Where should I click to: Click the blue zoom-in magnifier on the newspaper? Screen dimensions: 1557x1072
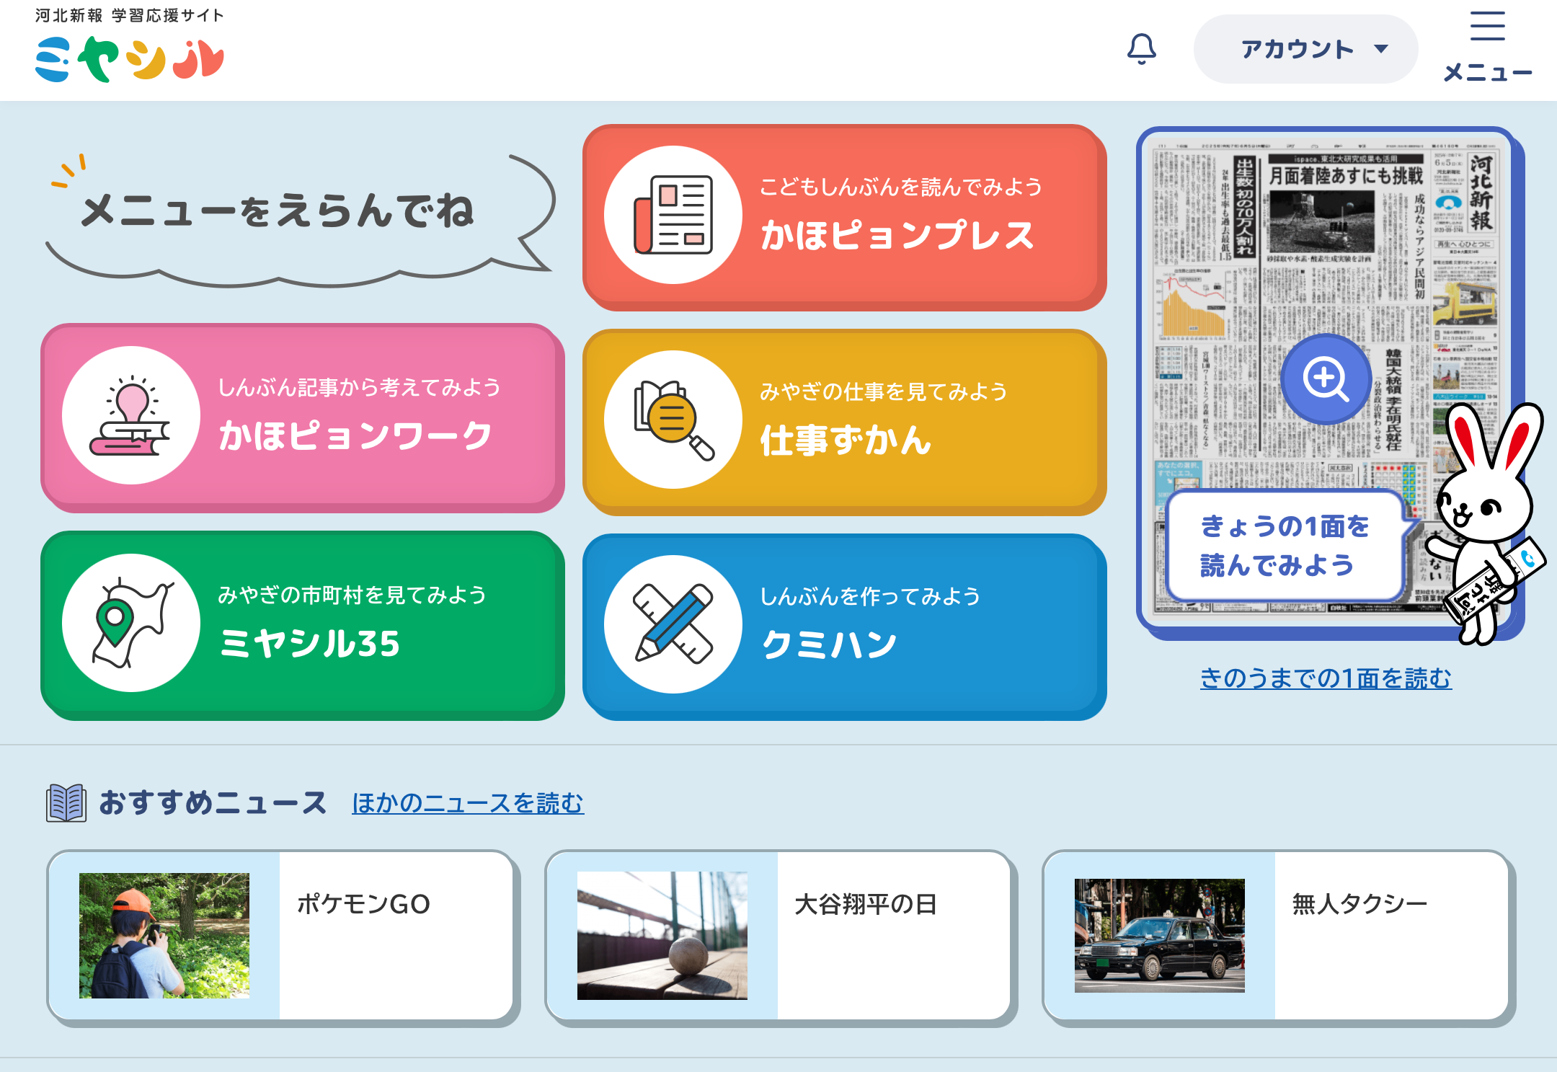(1325, 378)
